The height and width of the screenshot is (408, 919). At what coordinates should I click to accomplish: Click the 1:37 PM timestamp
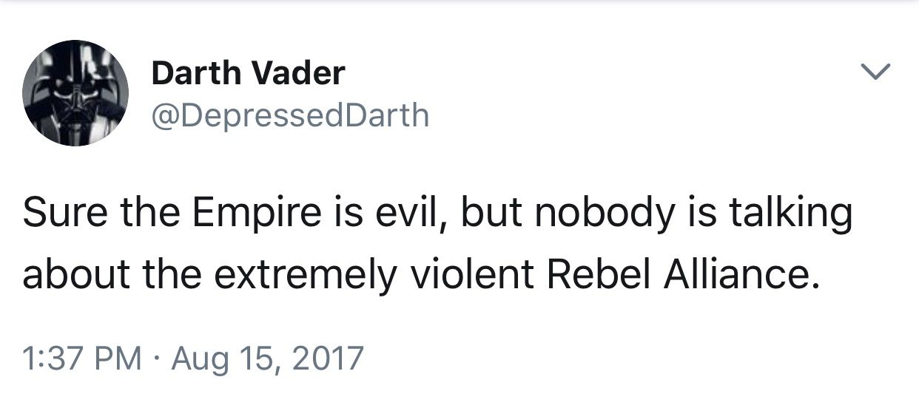click(x=81, y=358)
